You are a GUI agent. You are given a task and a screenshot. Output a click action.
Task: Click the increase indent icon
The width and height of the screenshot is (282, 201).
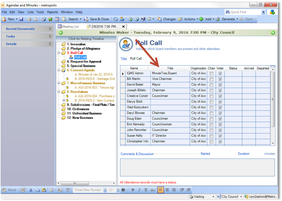coord(188,190)
